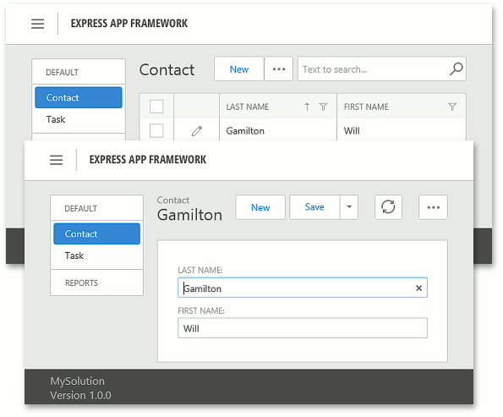Click the Last Name sort arrow icon
The width and height of the screenshot is (503, 417).
(x=307, y=107)
